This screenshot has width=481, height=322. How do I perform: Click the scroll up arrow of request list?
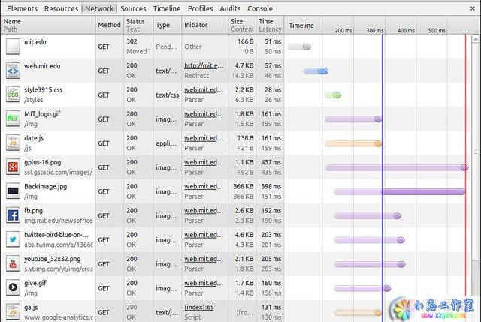[476, 39]
